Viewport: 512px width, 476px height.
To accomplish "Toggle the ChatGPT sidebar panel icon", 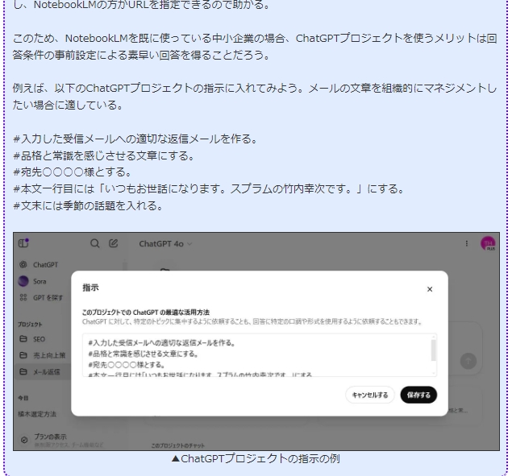I will [x=23, y=243].
